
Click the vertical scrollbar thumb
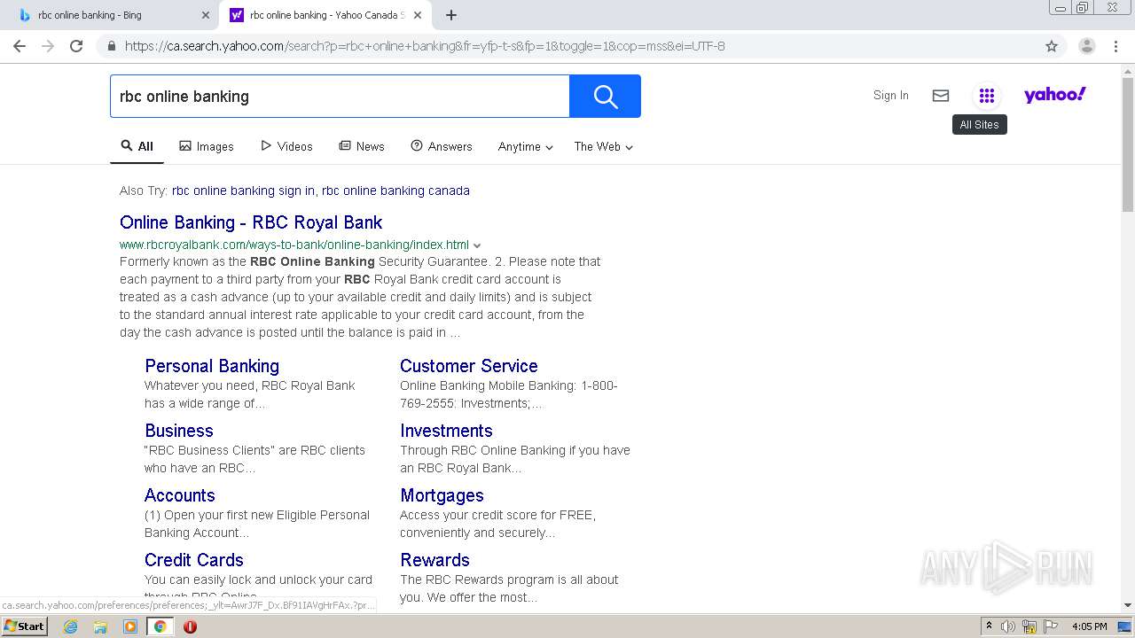click(x=1128, y=144)
